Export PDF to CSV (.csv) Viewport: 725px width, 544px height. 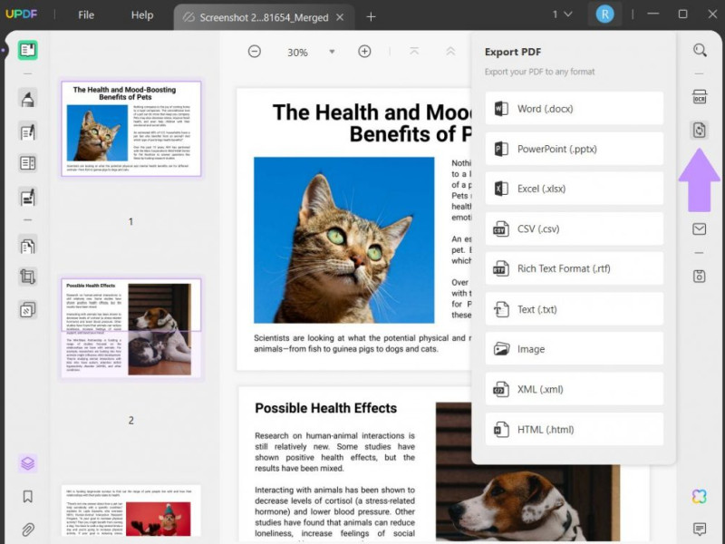coord(575,229)
